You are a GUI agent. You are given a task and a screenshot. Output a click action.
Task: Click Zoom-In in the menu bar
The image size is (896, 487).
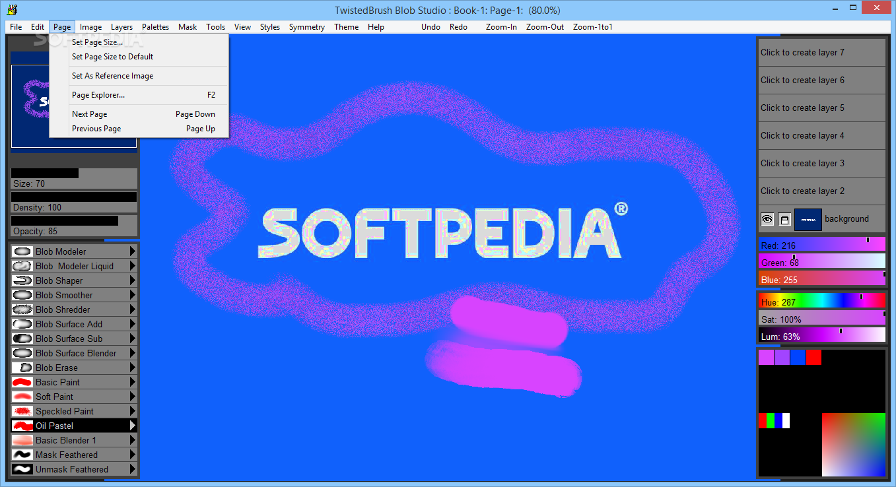point(501,27)
